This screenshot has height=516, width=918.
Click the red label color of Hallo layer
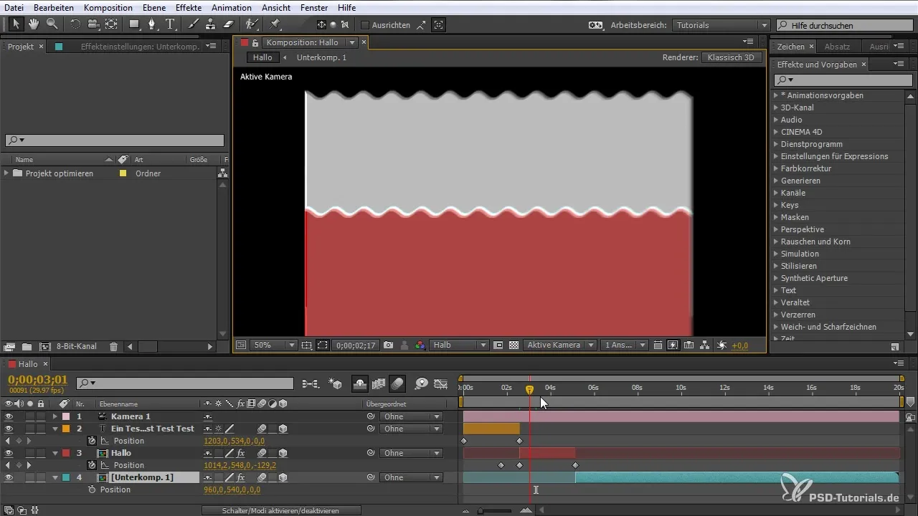coord(66,453)
